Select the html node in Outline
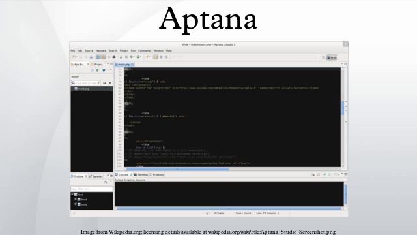Viewport: 417px width, 235px height. tap(79, 195)
